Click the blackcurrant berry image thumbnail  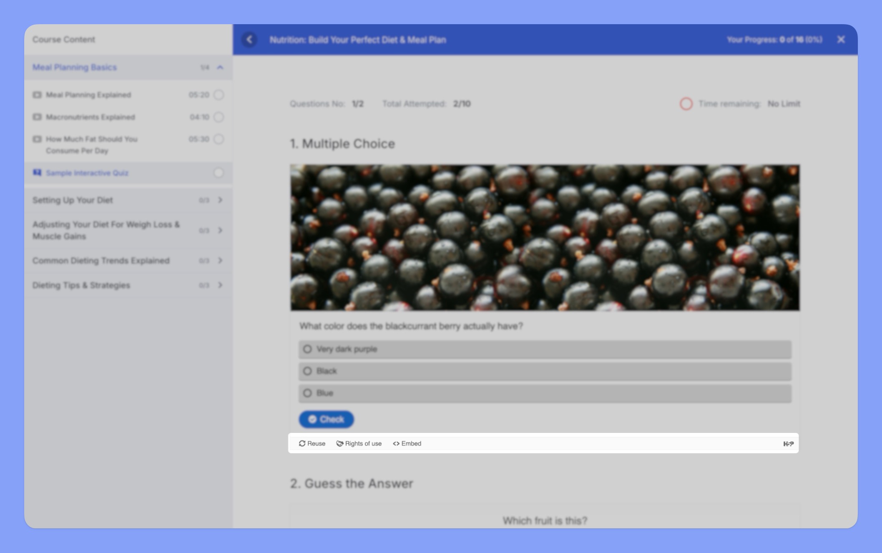pyautogui.click(x=545, y=236)
